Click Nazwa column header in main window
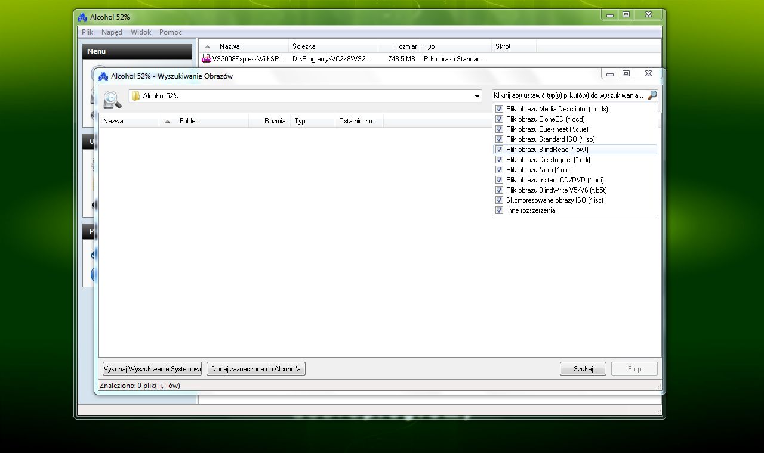The width and height of the screenshot is (764, 453). tap(244, 46)
